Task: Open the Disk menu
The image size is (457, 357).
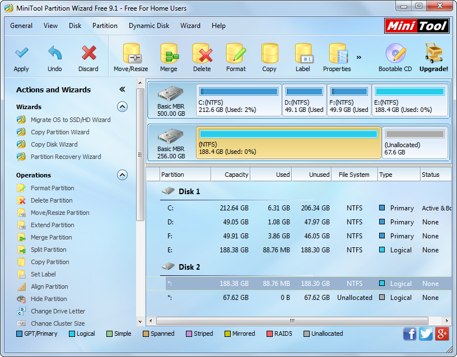Action: [75, 26]
